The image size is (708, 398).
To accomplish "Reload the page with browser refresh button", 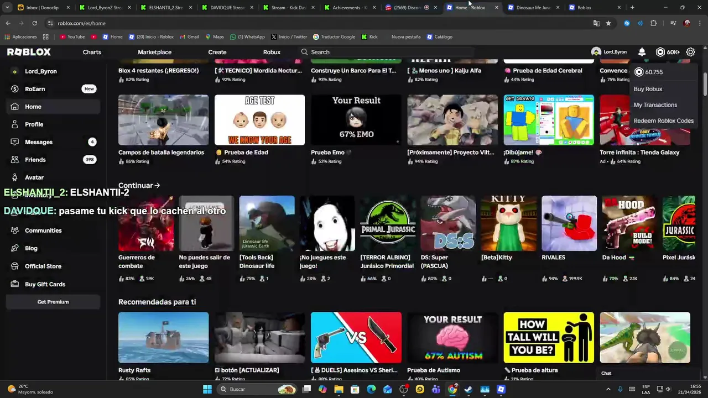I will 34,23.
